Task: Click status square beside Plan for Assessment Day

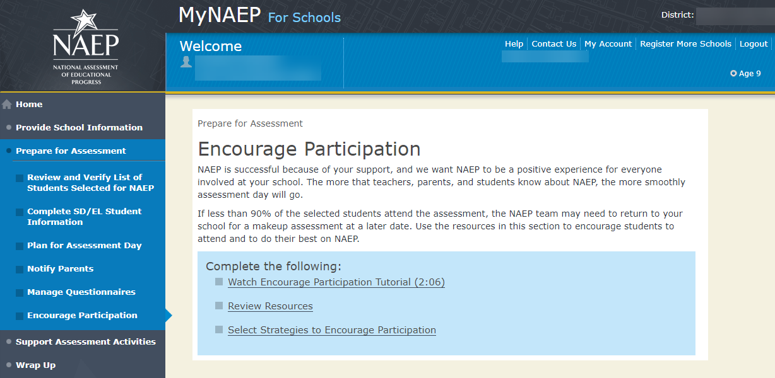Action: pos(20,246)
